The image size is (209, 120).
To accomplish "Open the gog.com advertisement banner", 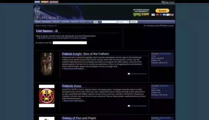I will pos(141,12).
